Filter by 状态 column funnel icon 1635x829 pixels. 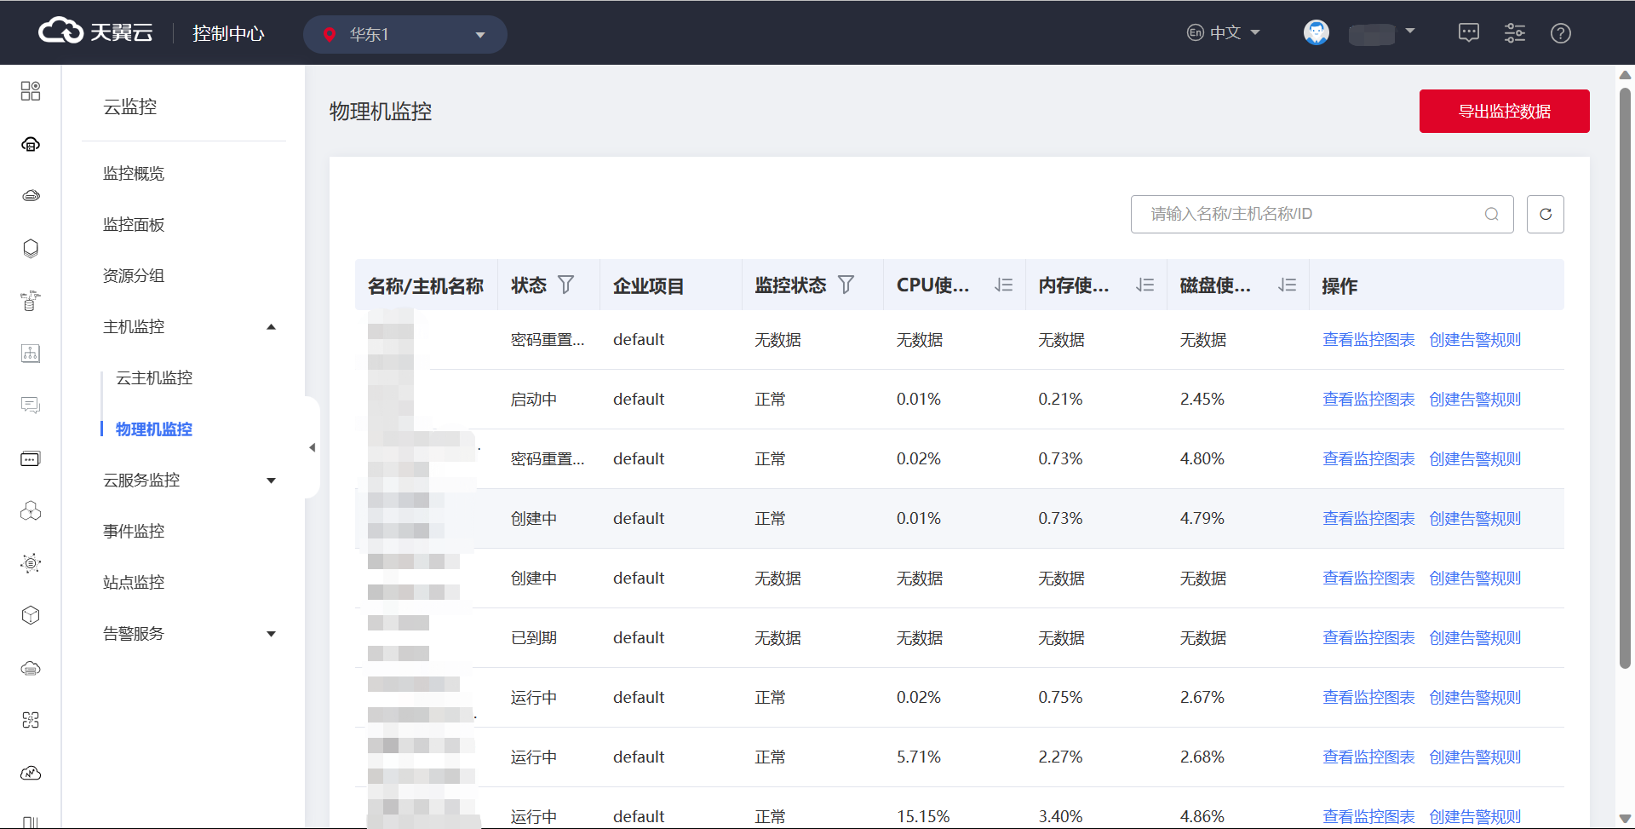coord(565,285)
